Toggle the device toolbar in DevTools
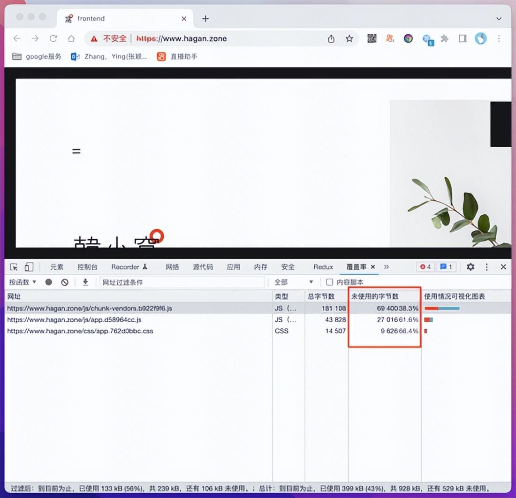Image resolution: width=516 pixels, height=498 pixels. (29, 267)
